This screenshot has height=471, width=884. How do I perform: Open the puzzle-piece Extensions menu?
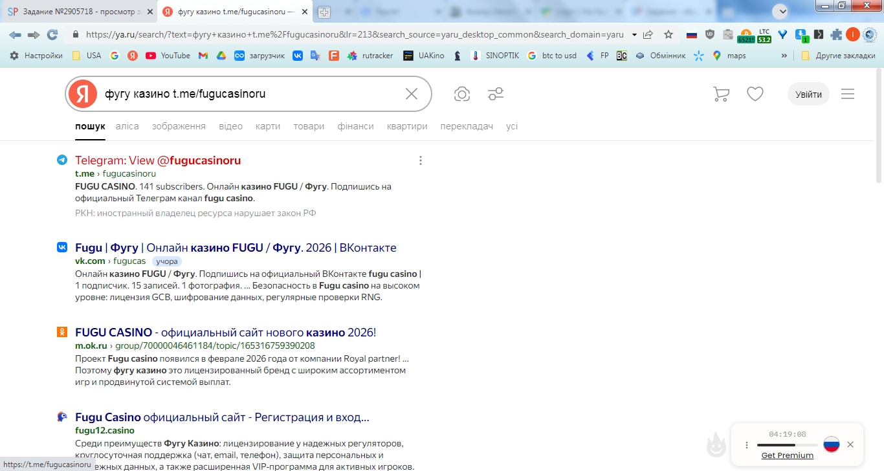[836, 35]
